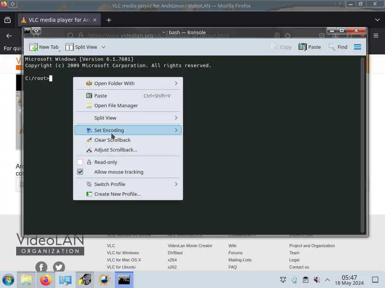
Task: Open the clipboard tray icon
Action: click(305, 279)
